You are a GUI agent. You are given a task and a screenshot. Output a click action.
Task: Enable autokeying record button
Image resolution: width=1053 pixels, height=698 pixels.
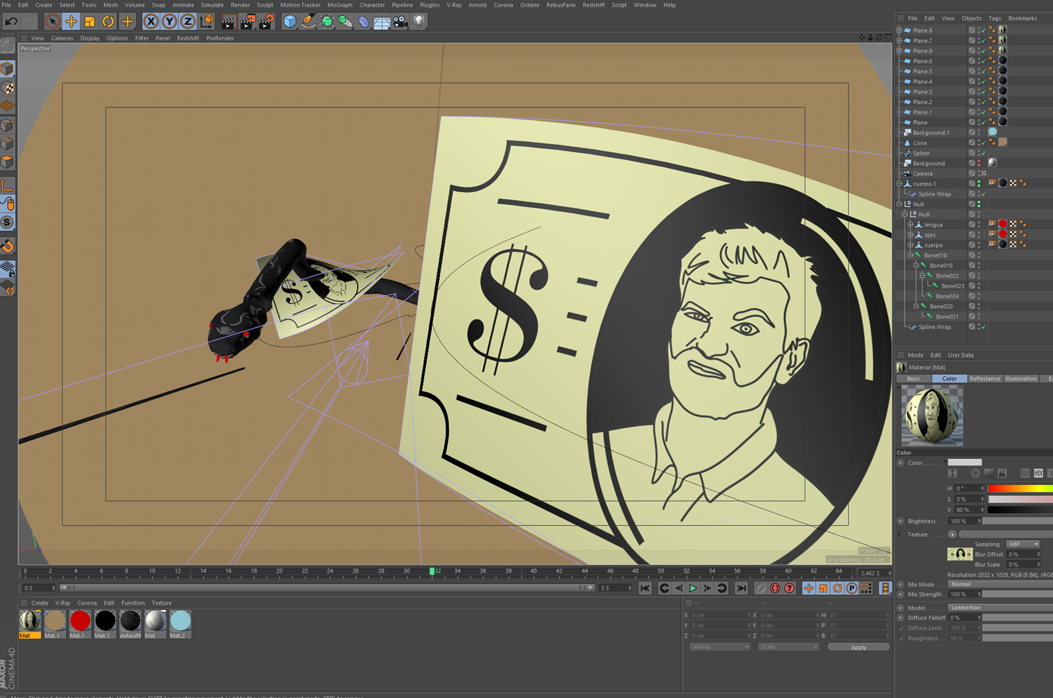coord(775,588)
